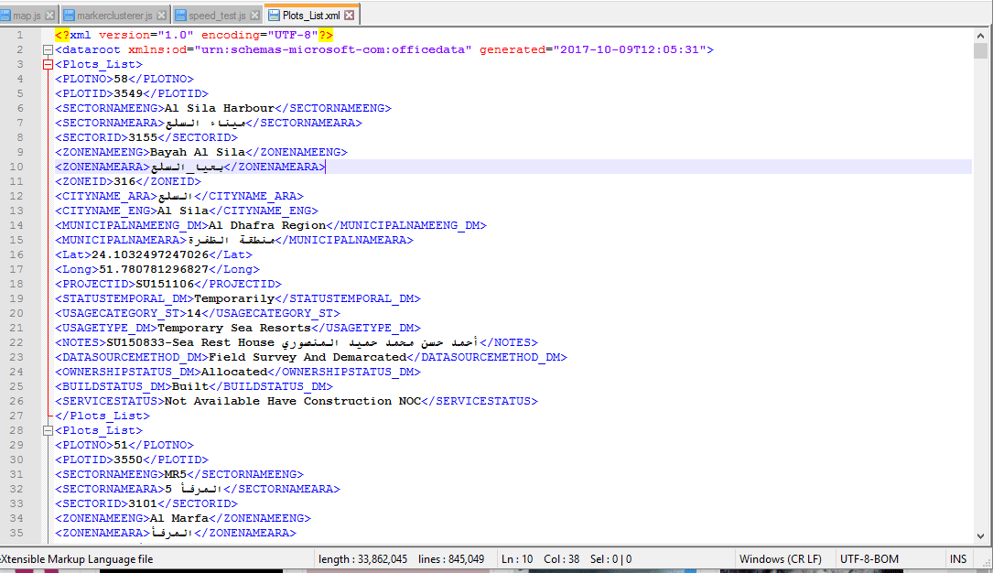Close the map.js tab

pyautogui.click(x=50, y=16)
